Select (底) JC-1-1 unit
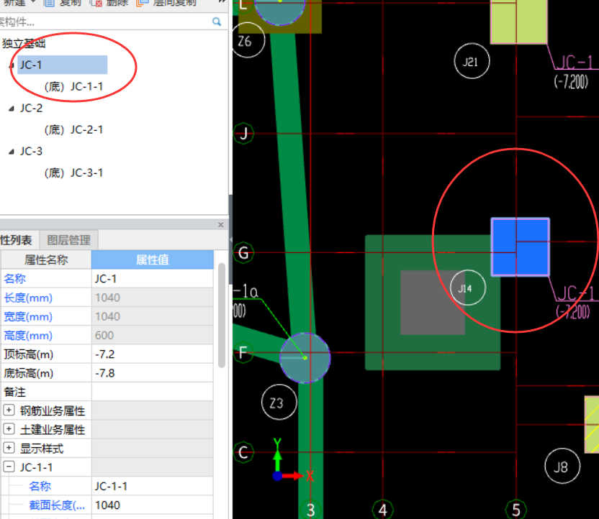 [73, 86]
